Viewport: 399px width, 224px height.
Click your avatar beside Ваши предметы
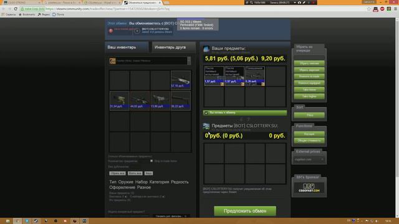pos(206,49)
